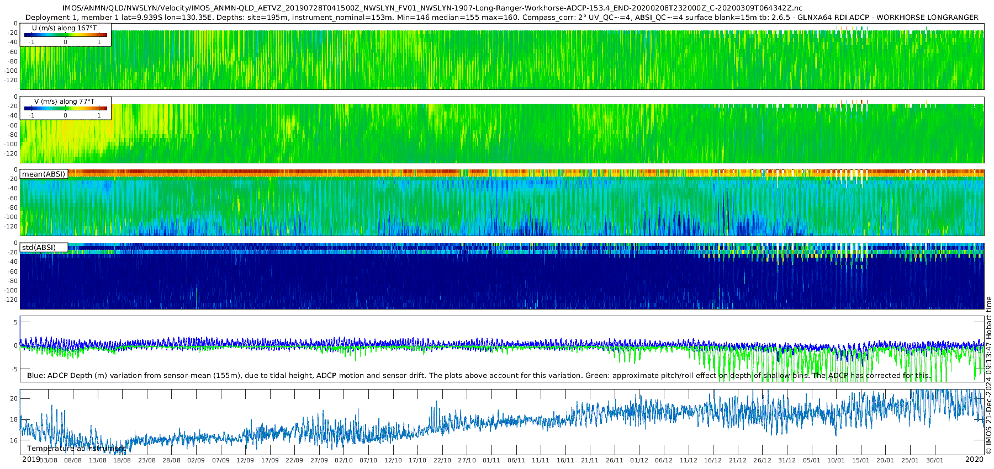Click the '22/09' date tick label

click(x=294, y=460)
